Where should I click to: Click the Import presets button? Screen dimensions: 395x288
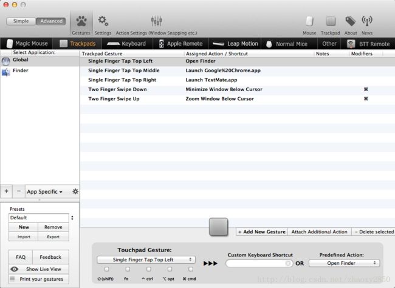(x=24, y=236)
